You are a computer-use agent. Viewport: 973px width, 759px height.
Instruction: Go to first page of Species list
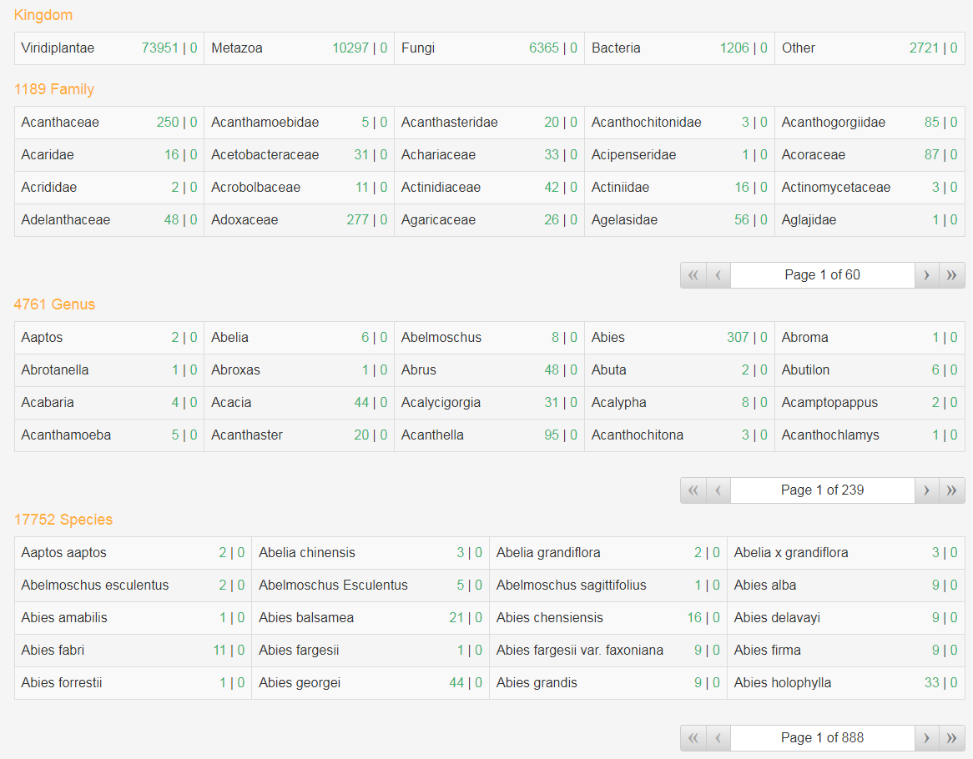(693, 738)
